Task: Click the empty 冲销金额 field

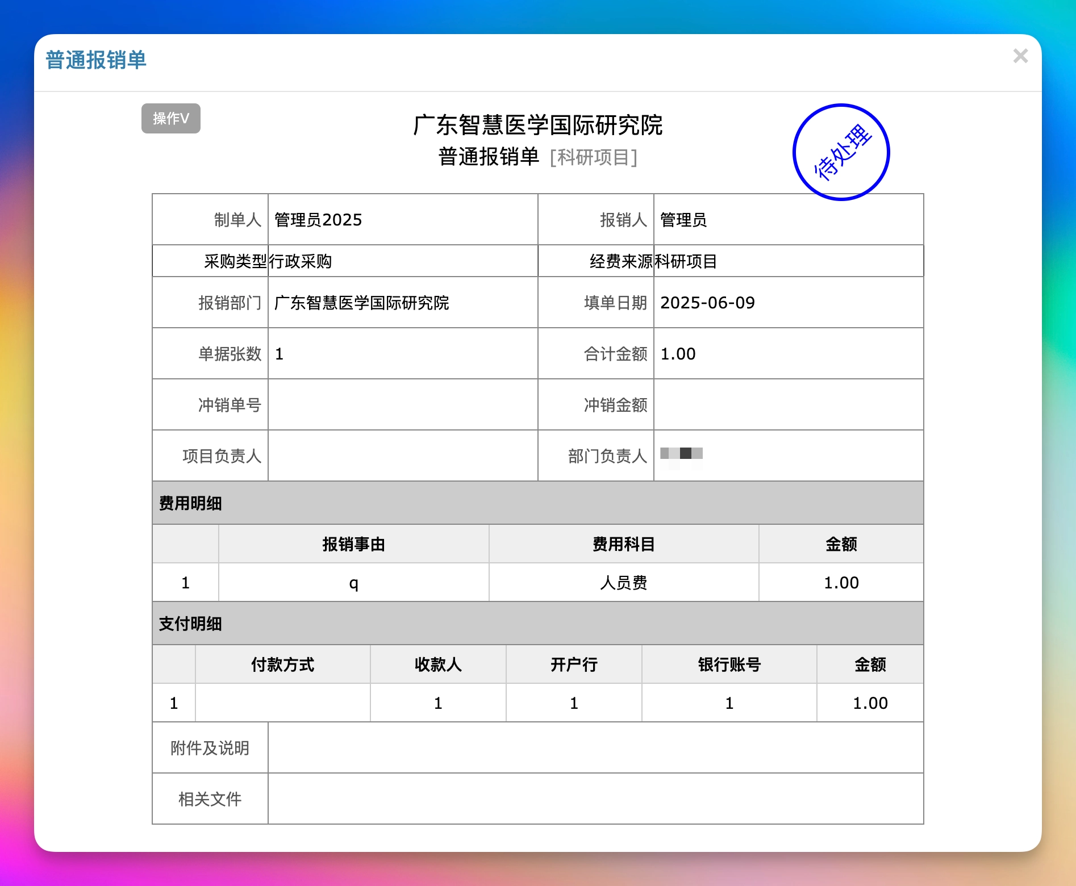Action: [x=789, y=404]
